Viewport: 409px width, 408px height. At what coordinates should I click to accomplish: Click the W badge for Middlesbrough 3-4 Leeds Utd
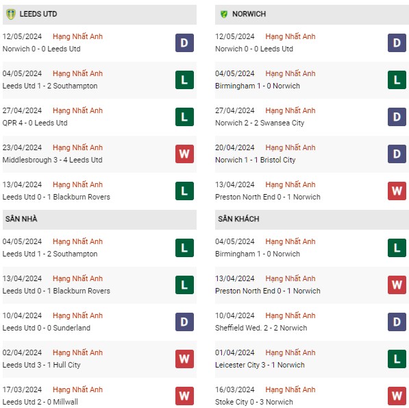click(x=184, y=154)
